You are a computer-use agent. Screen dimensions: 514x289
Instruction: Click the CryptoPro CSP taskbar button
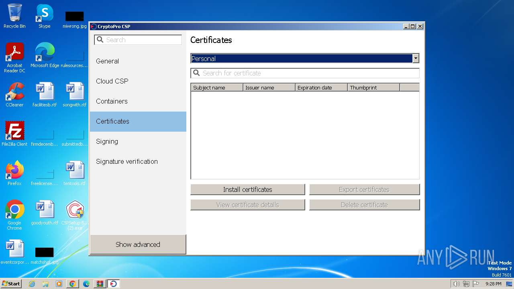click(x=114, y=284)
